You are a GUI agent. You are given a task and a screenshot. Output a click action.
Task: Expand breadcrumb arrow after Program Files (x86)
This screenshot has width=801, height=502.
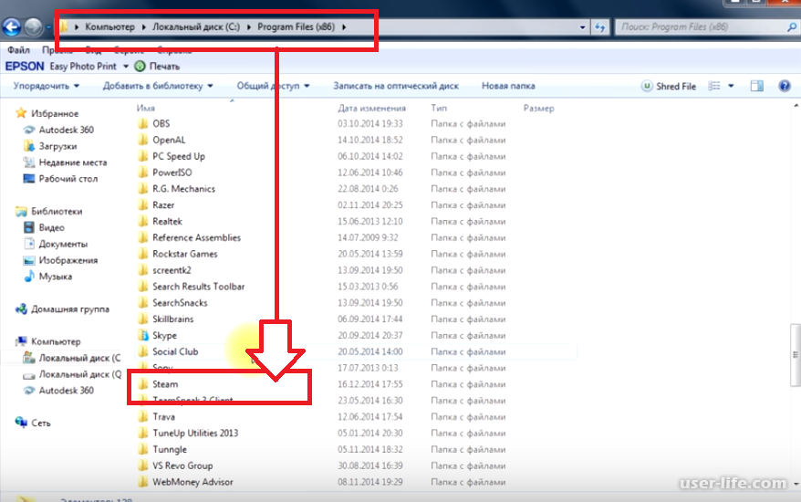tap(344, 27)
